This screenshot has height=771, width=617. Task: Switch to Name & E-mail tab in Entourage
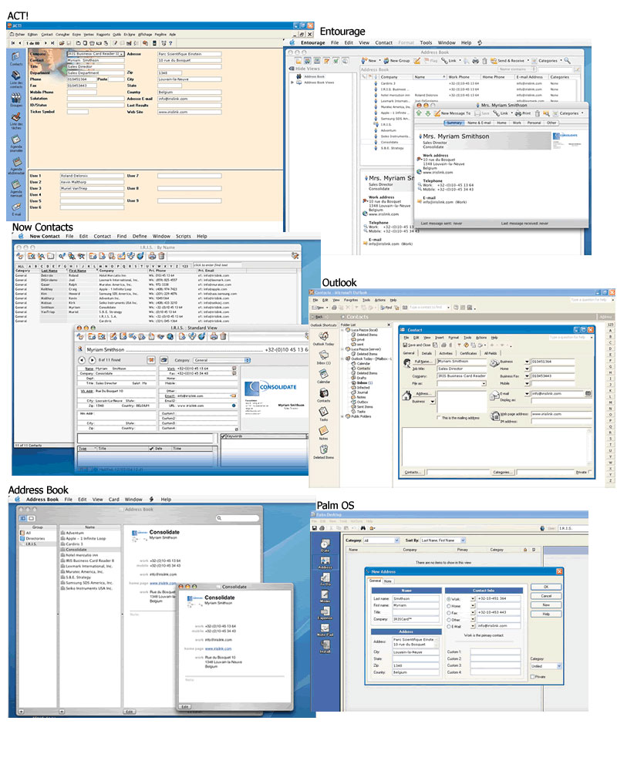[478, 123]
